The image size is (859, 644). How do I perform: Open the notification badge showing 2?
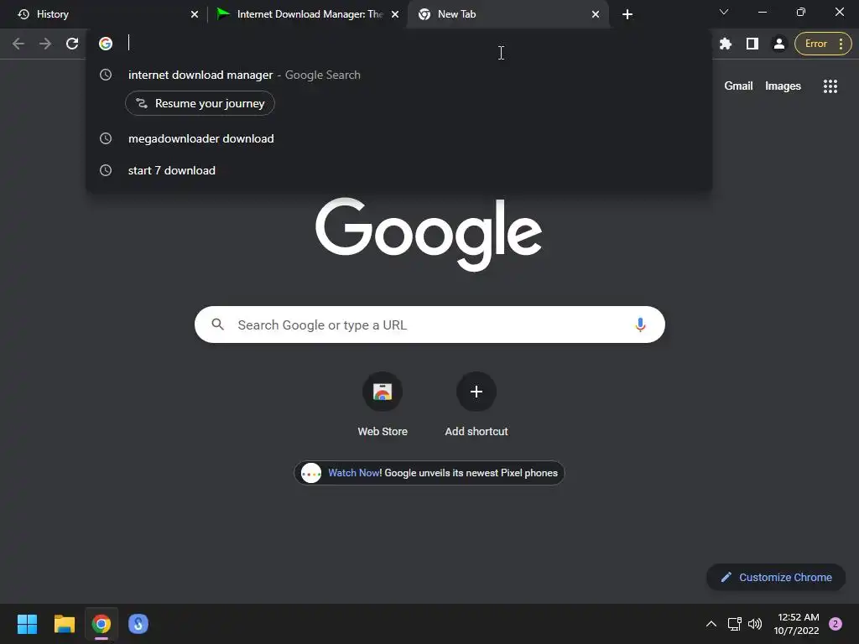click(x=835, y=624)
